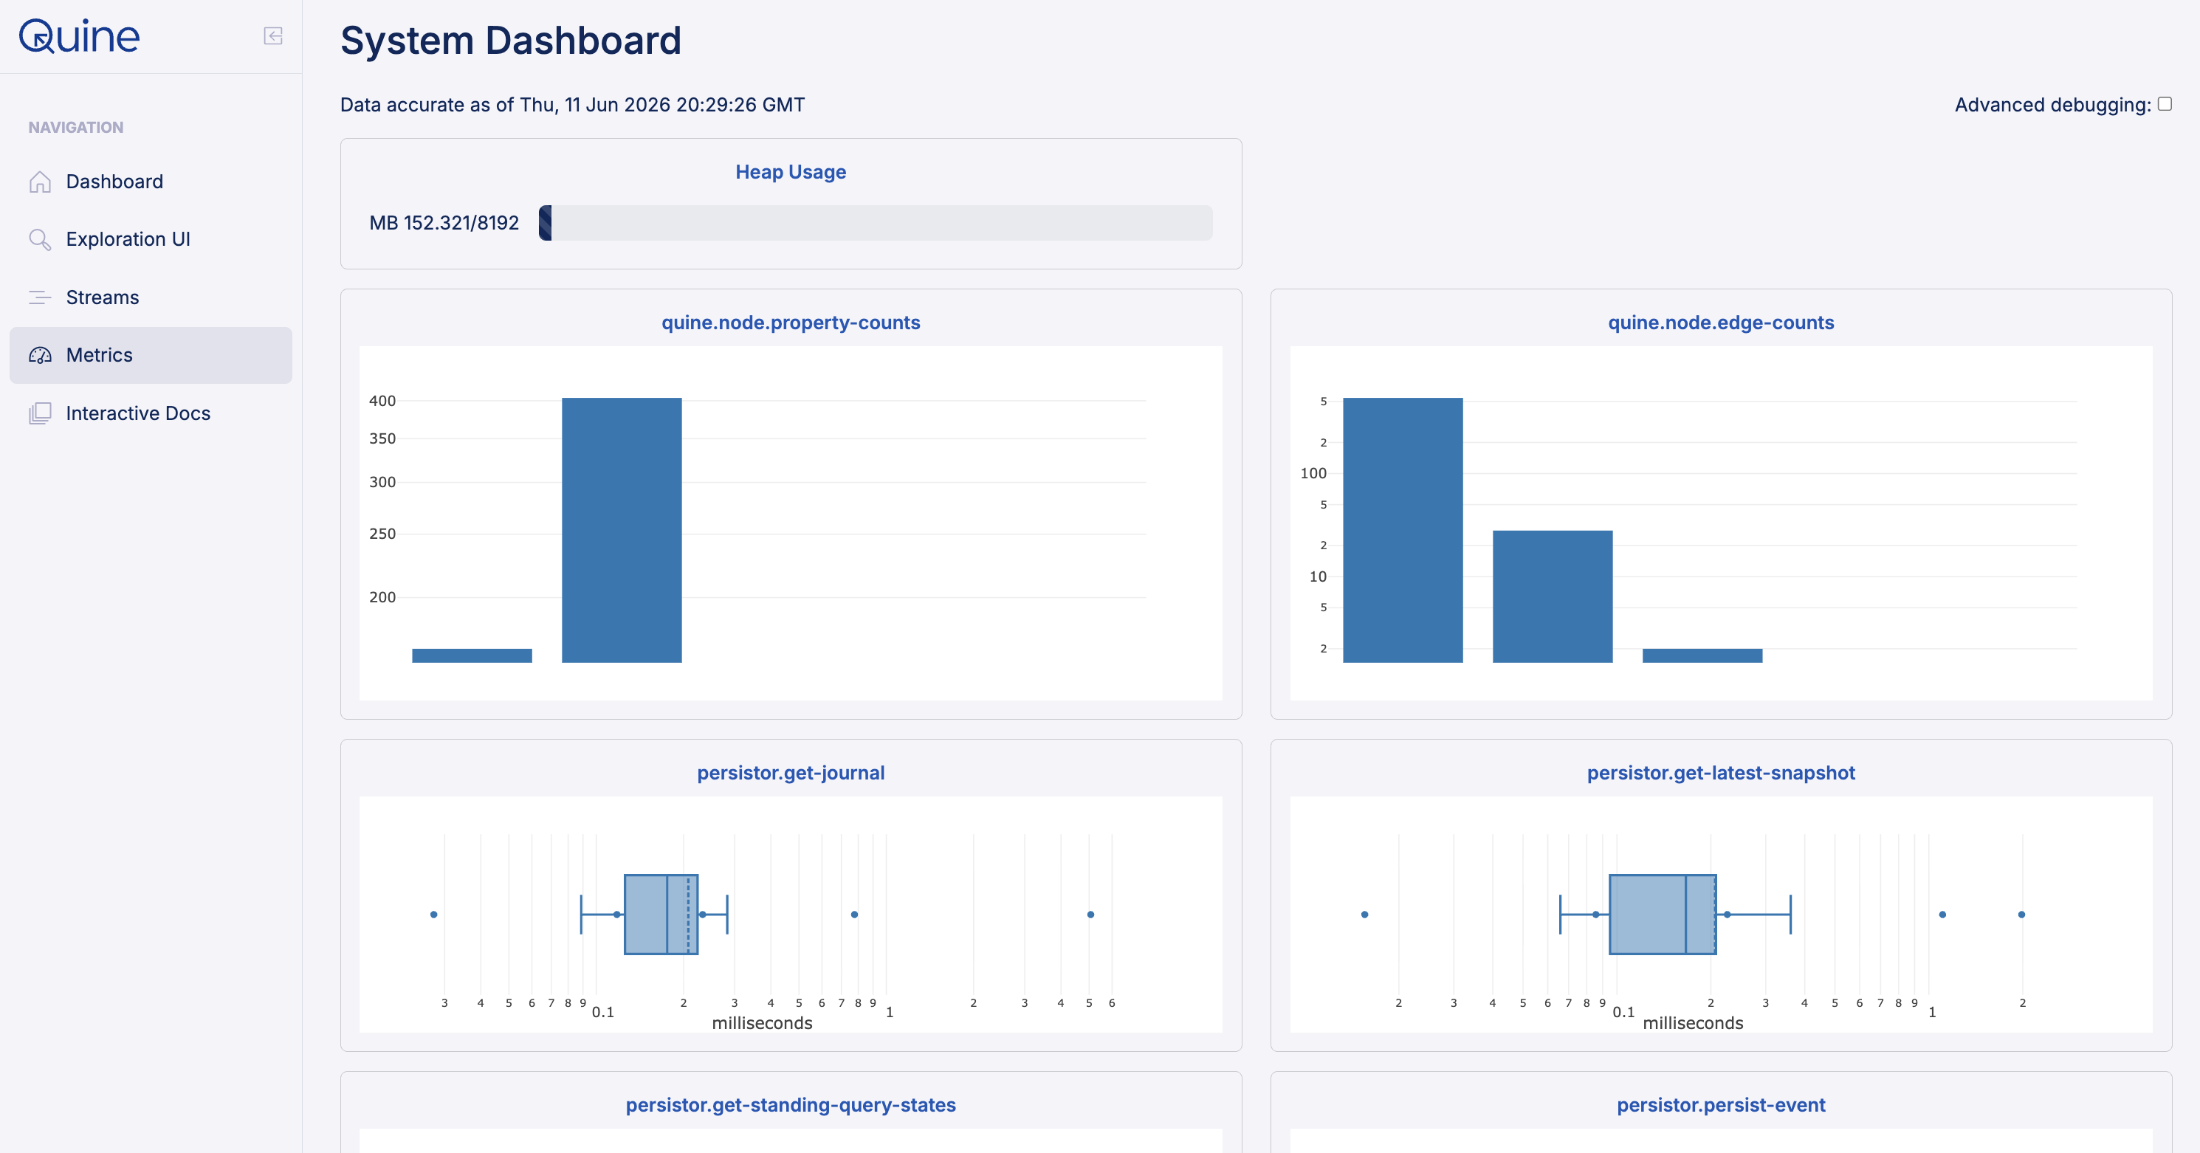Click the NAVIGATION section label
Screen dimensions: 2200x1153
[x=76, y=127]
